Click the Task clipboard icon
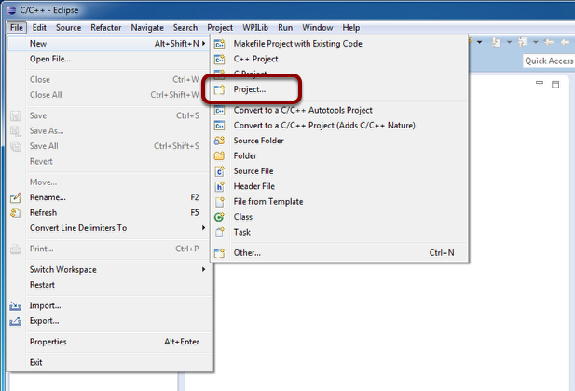Screen dimensions: 575x391 click(219, 233)
